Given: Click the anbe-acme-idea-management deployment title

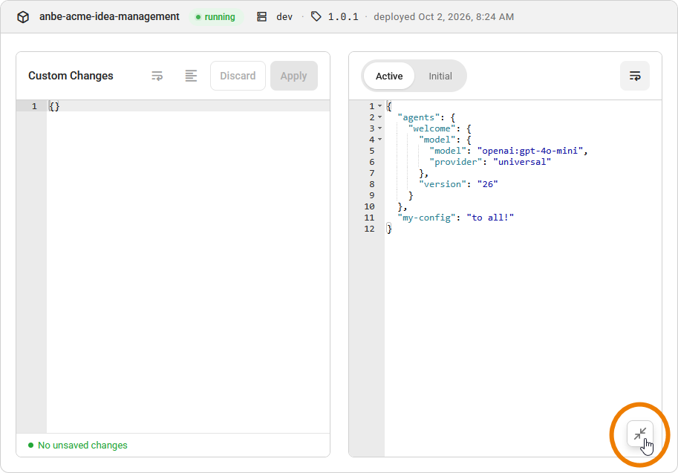Looking at the screenshot, I should pos(109,17).
